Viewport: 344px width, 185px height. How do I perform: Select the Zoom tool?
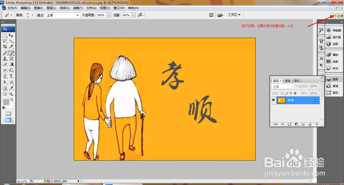pyautogui.click(x=12, y=94)
